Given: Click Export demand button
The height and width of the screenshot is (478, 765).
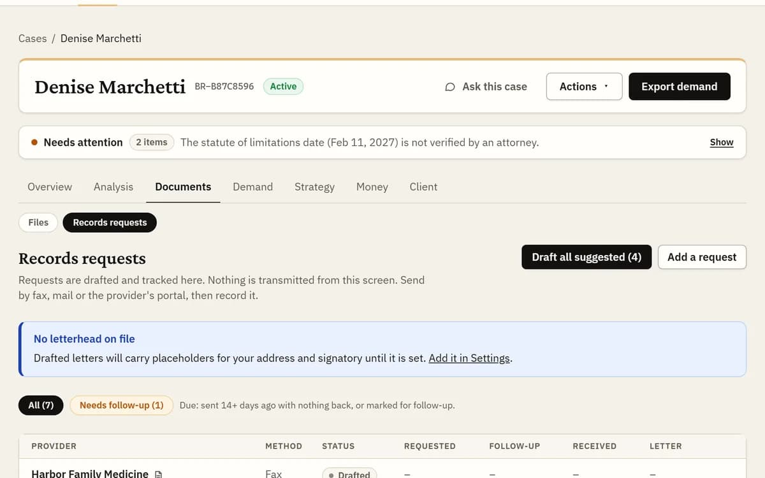Looking at the screenshot, I should 680,87.
